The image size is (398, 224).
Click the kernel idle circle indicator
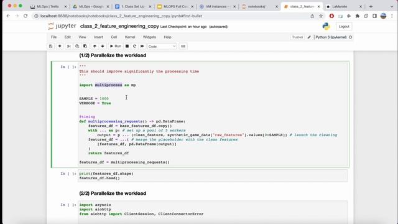pyautogui.click(x=350, y=37)
